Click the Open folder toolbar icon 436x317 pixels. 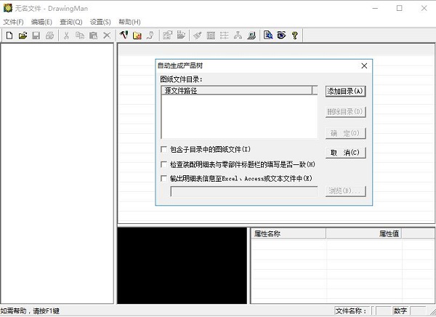point(22,35)
